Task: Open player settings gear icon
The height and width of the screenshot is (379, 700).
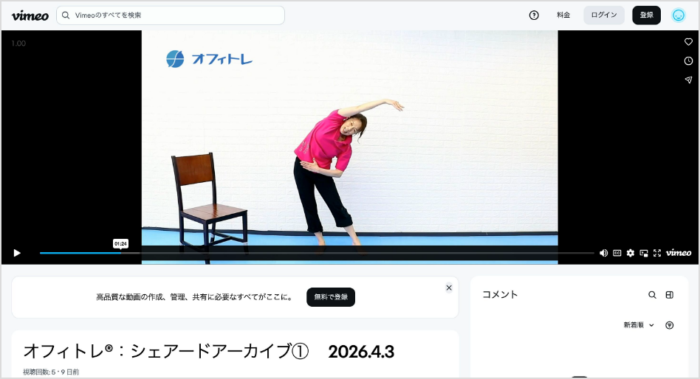Action: pos(631,253)
